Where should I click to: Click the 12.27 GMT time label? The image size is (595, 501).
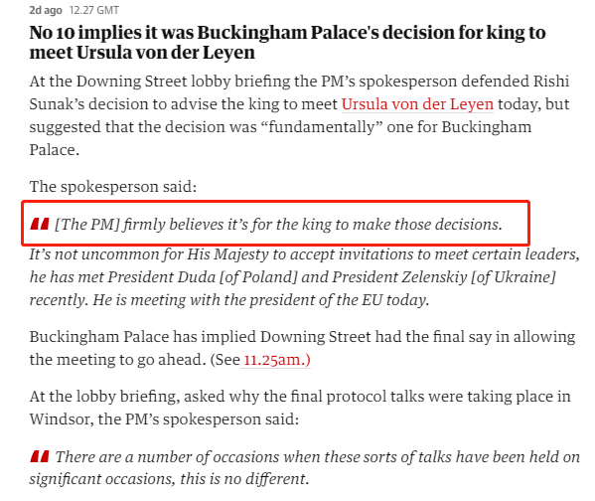94,10
